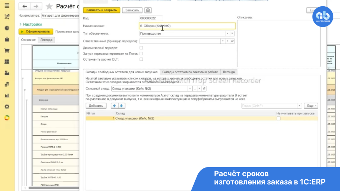This screenshot has width=340, height=191.
Task: Click the Сформировать button
Action: [x=36, y=32]
